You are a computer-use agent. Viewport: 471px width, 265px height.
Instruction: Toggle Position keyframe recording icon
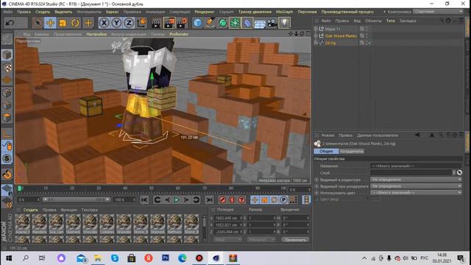255,199
